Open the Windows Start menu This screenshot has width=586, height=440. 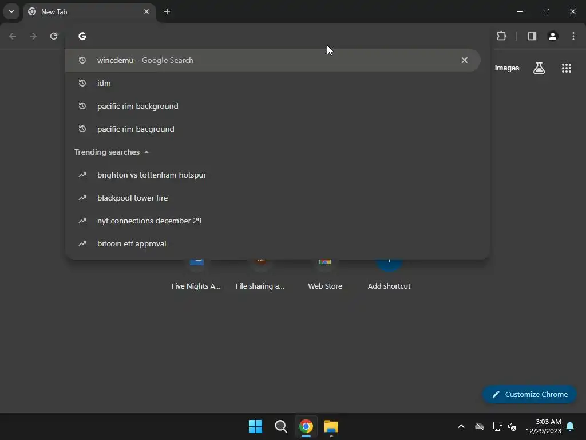click(x=256, y=426)
